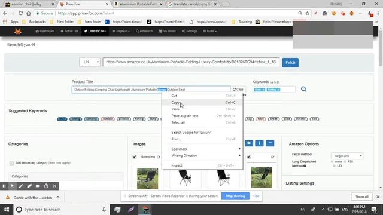Choose Search Google for "Luxury"

tap(202, 133)
